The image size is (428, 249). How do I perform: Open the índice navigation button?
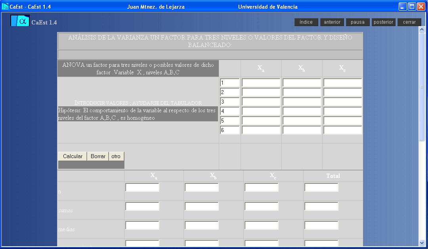click(x=306, y=22)
